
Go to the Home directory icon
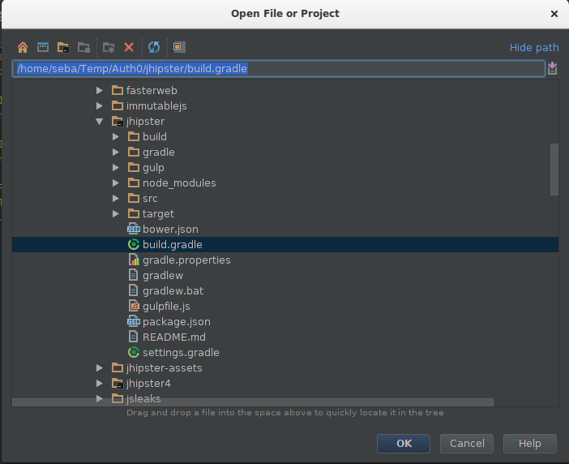[x=23, y=47]
